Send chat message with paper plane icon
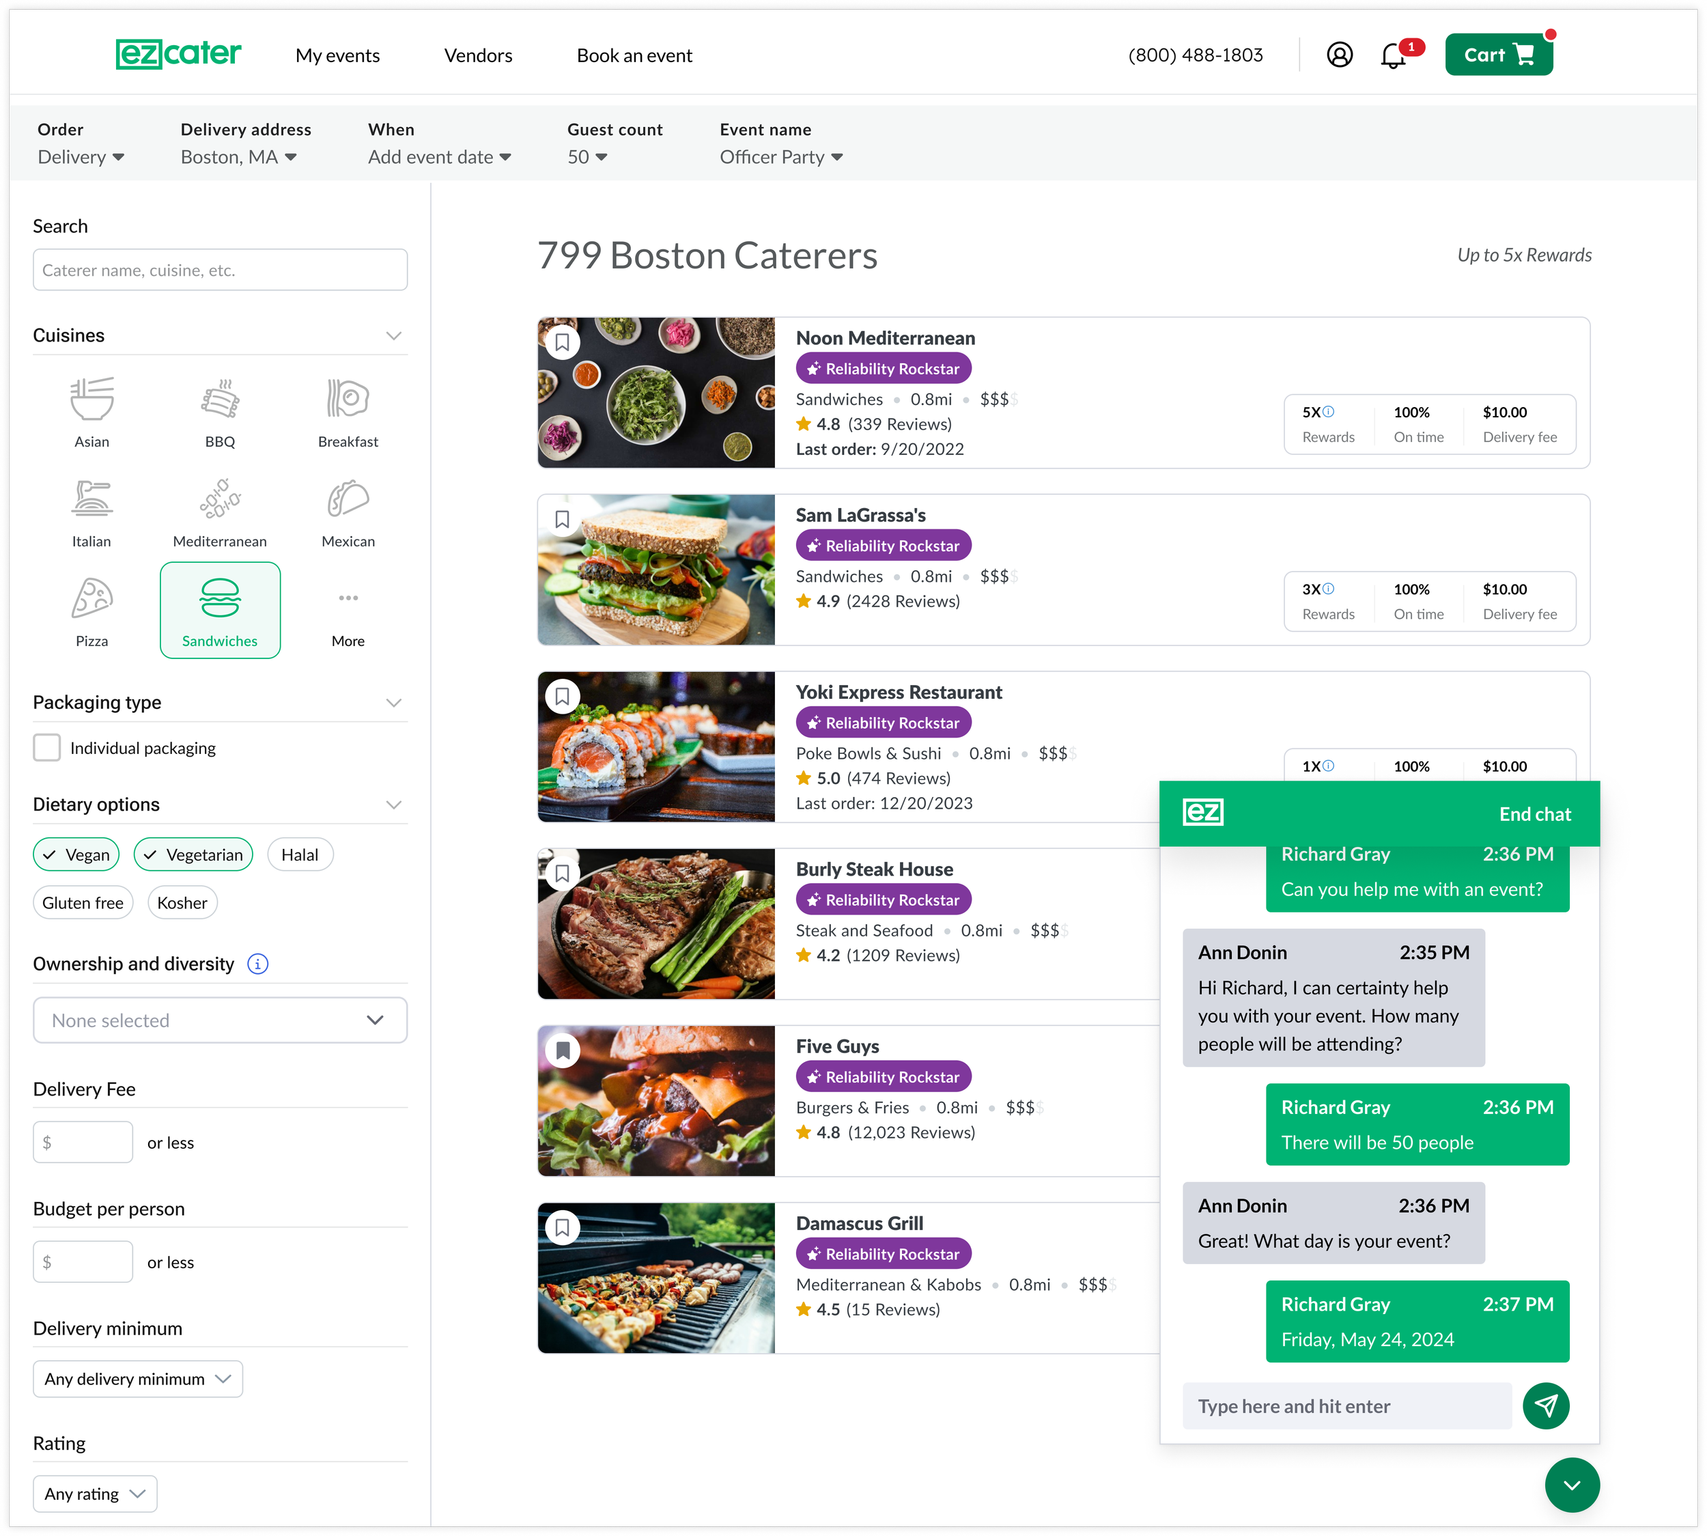Image resolution: width=1707 pixels, height=1536 pixels. pos(1545,1405)
